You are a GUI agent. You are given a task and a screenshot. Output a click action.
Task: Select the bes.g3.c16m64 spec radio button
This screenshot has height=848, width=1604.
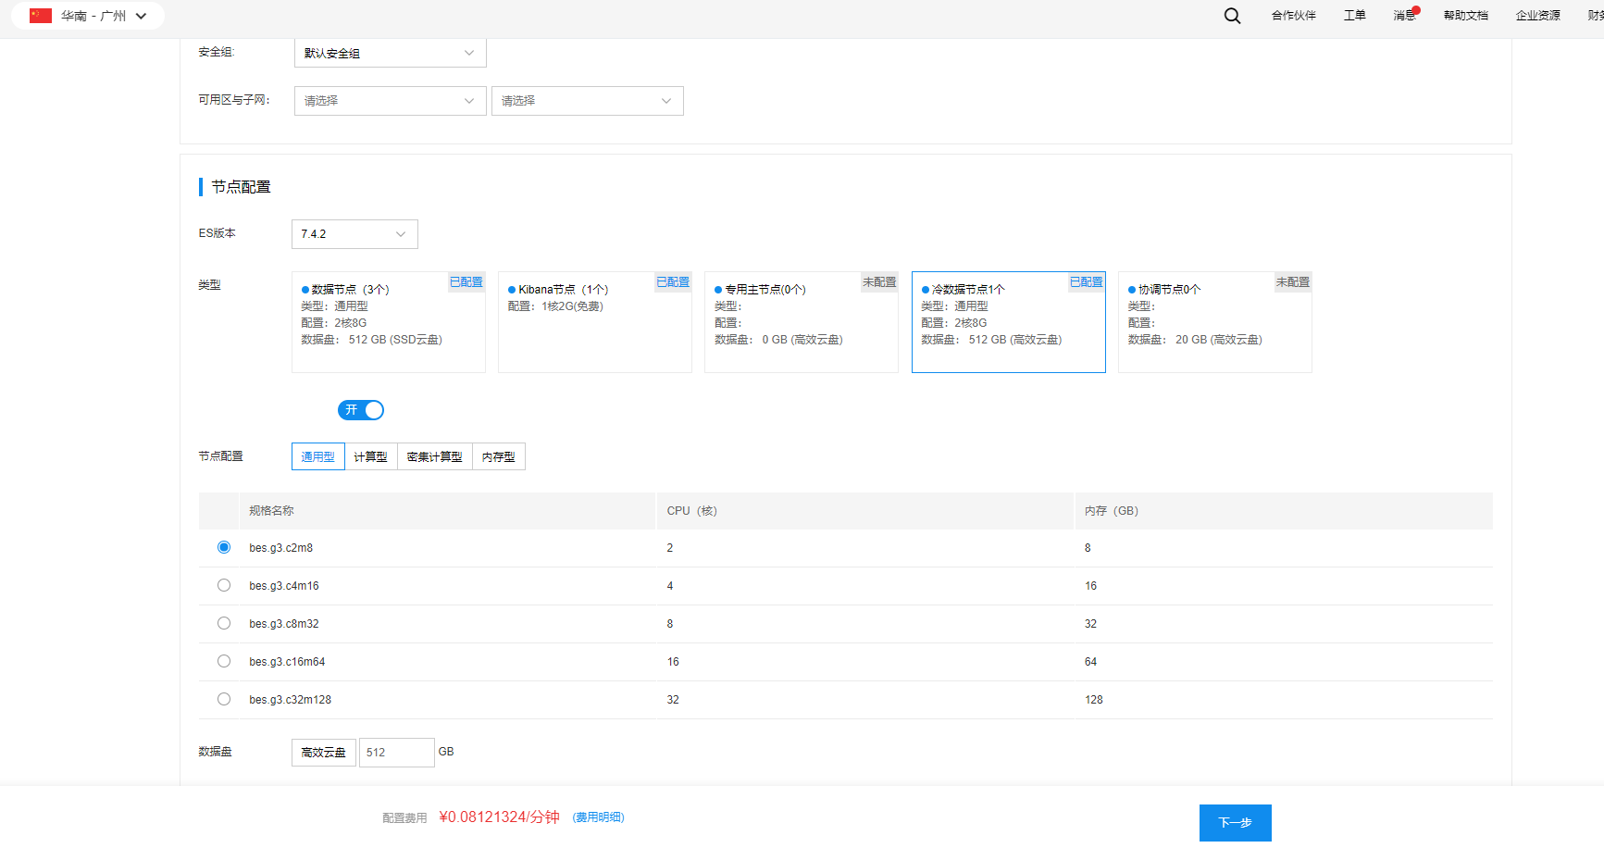point(224,661)
